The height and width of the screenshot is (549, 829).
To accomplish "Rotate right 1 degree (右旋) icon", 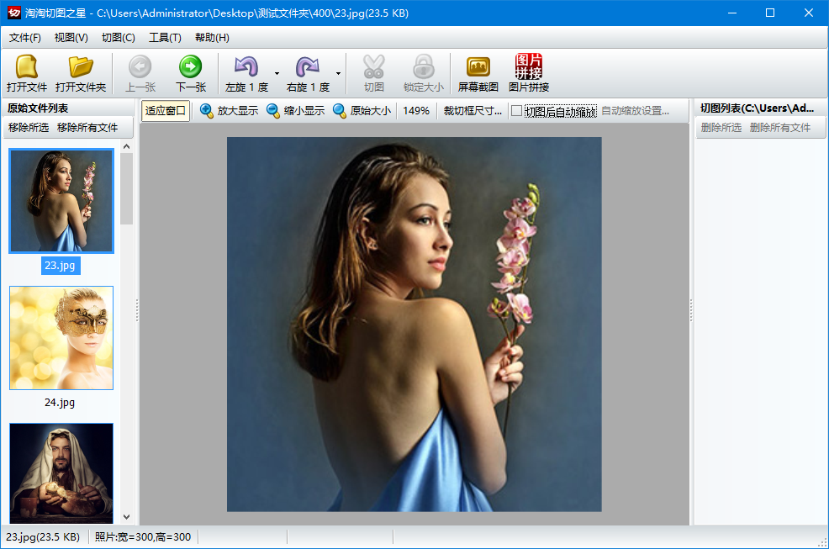I will click(x=307, y=67).
